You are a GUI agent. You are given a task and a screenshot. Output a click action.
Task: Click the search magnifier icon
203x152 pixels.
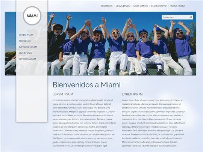click(191, 17)
